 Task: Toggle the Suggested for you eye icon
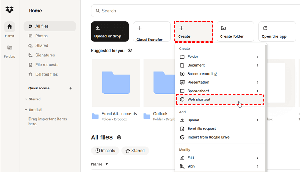click(130, 51)
